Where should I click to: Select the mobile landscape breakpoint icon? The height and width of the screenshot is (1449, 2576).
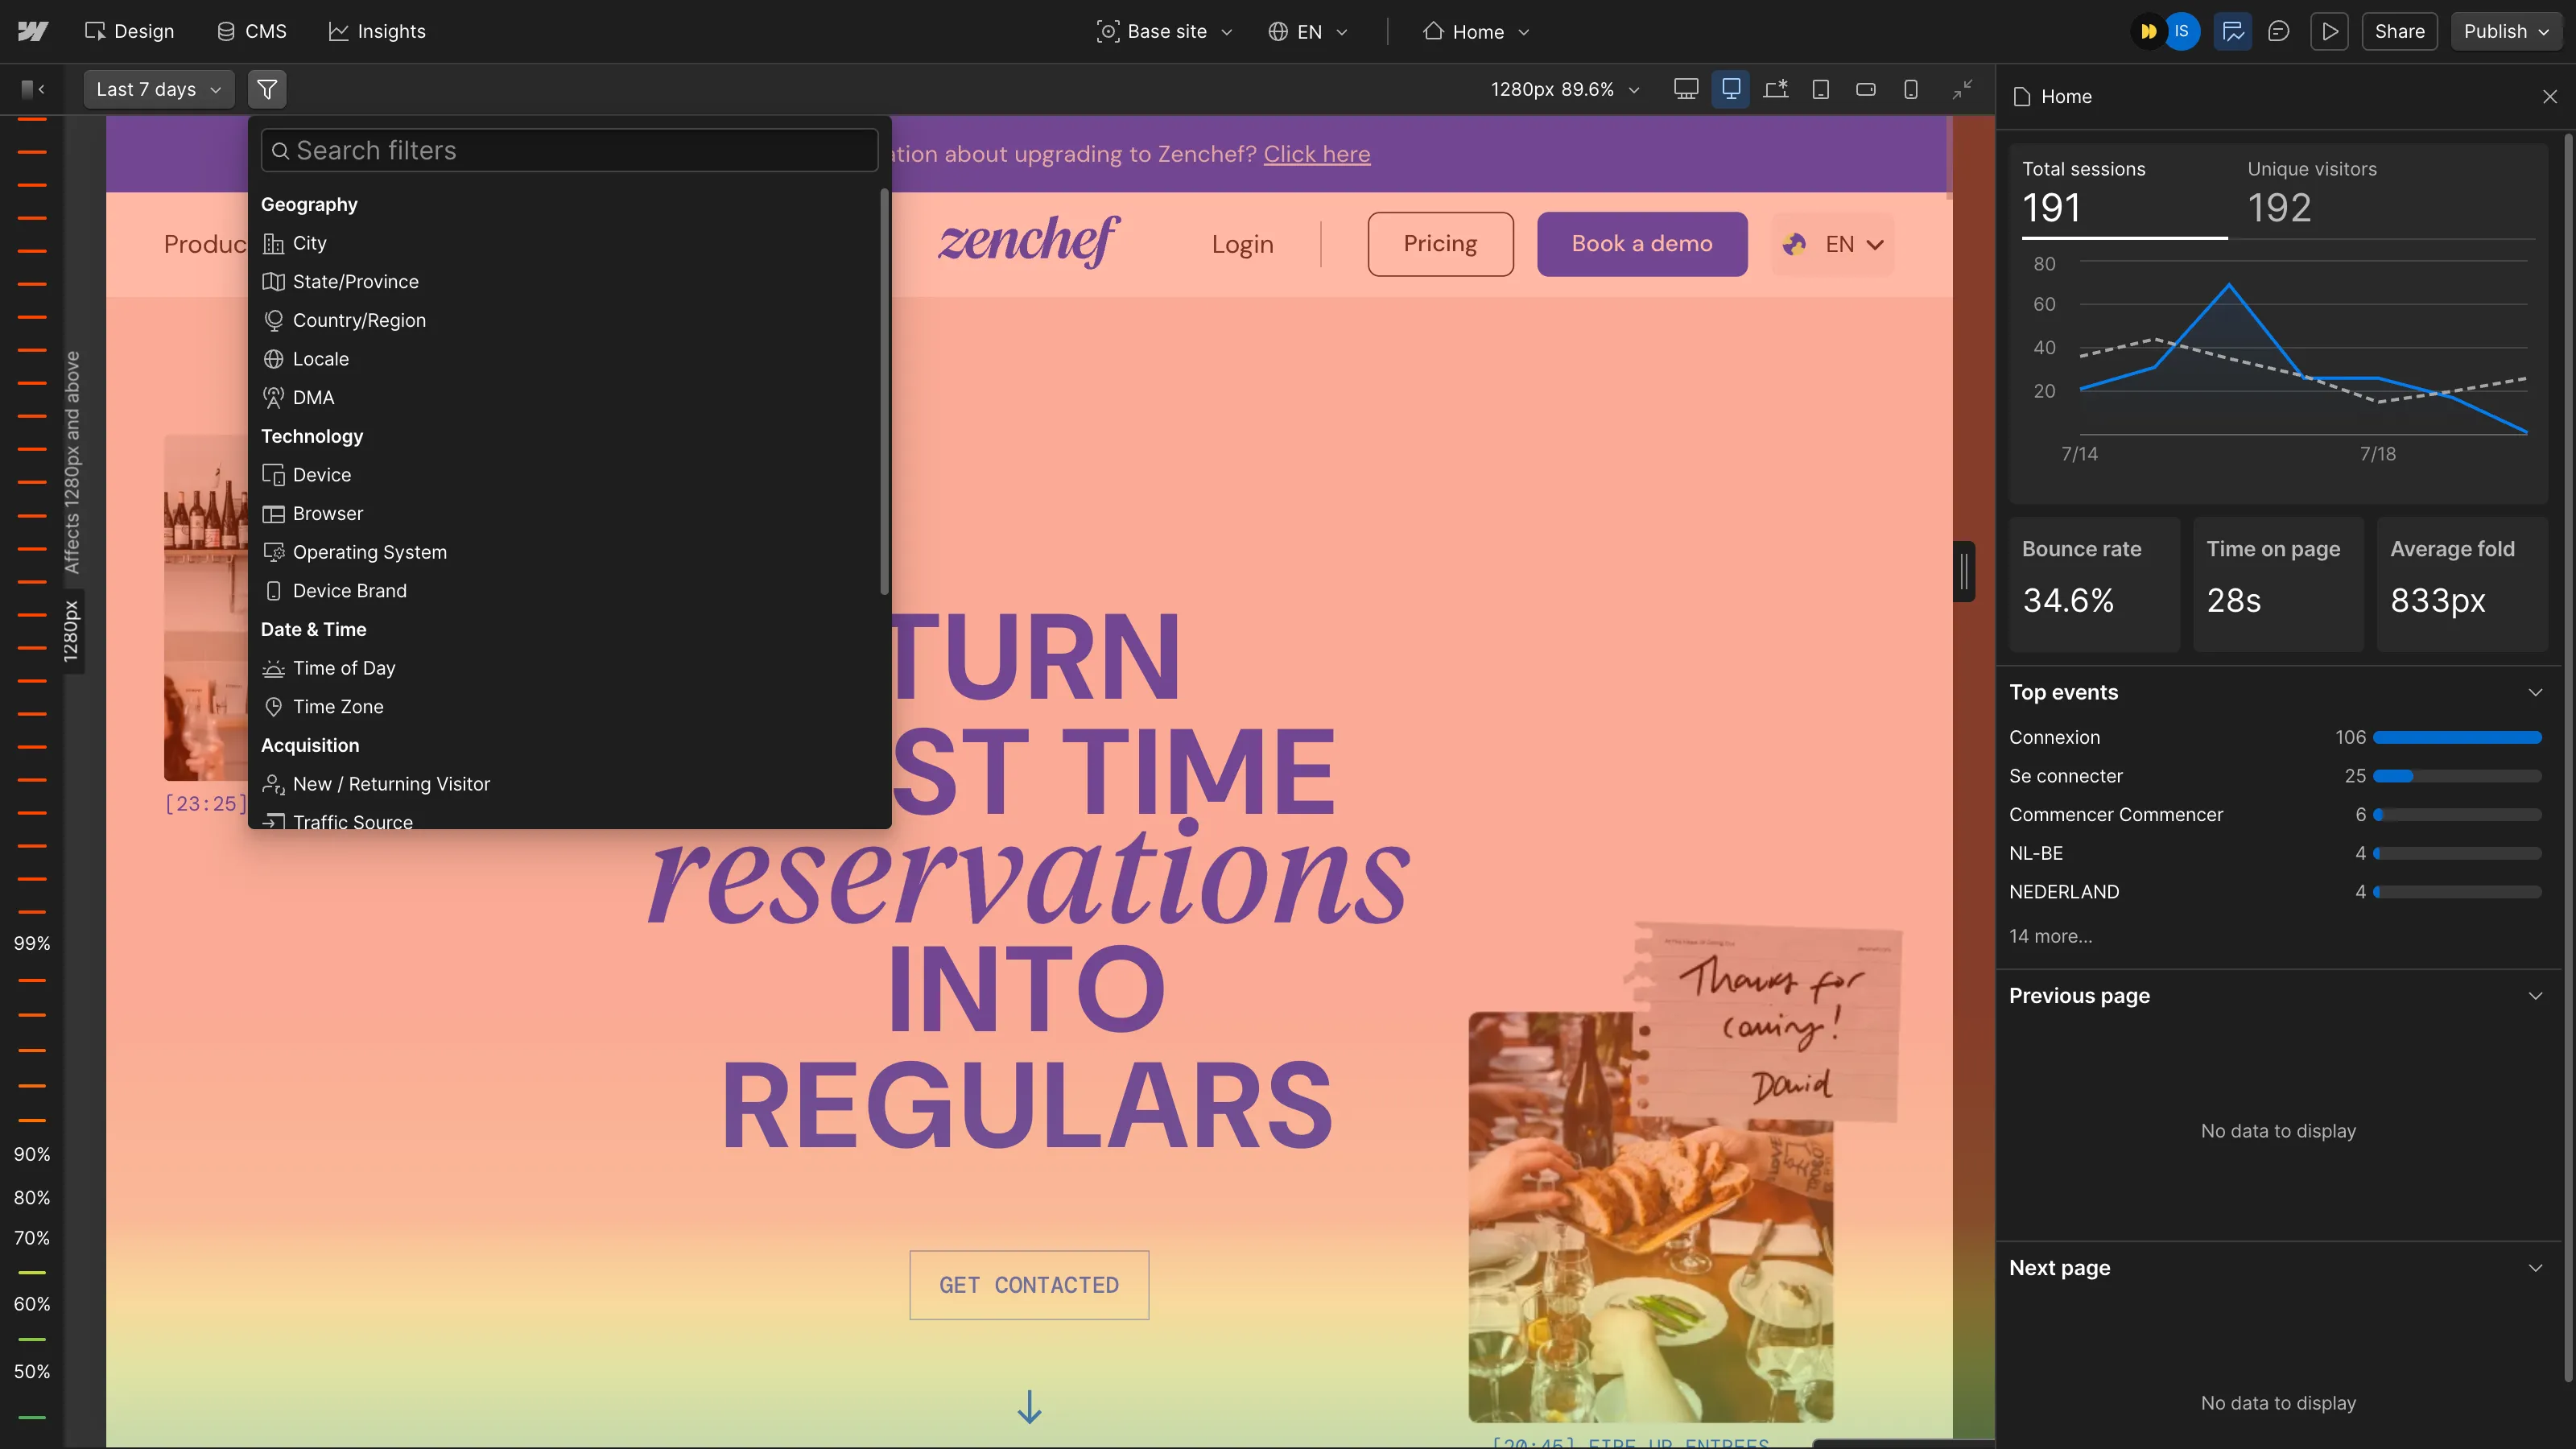pyautogui.click(x=1866, y=89)
